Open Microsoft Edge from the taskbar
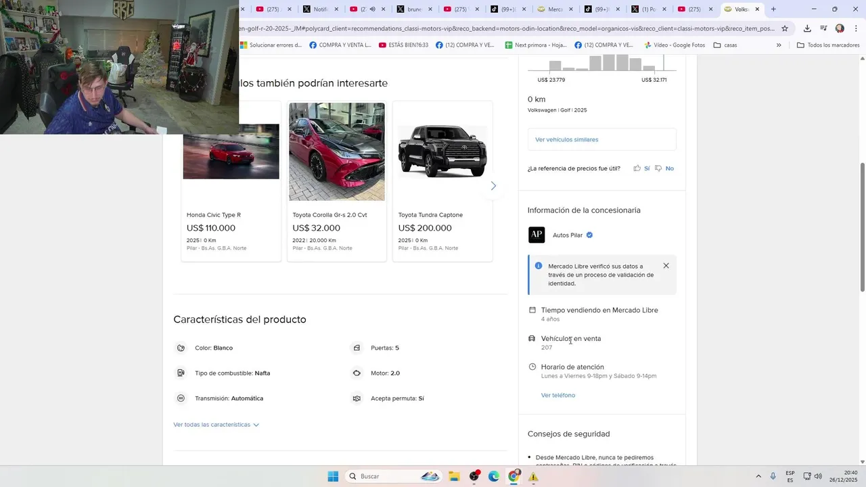866x487 pixels. pyautogui.click(x=494, y=476)
